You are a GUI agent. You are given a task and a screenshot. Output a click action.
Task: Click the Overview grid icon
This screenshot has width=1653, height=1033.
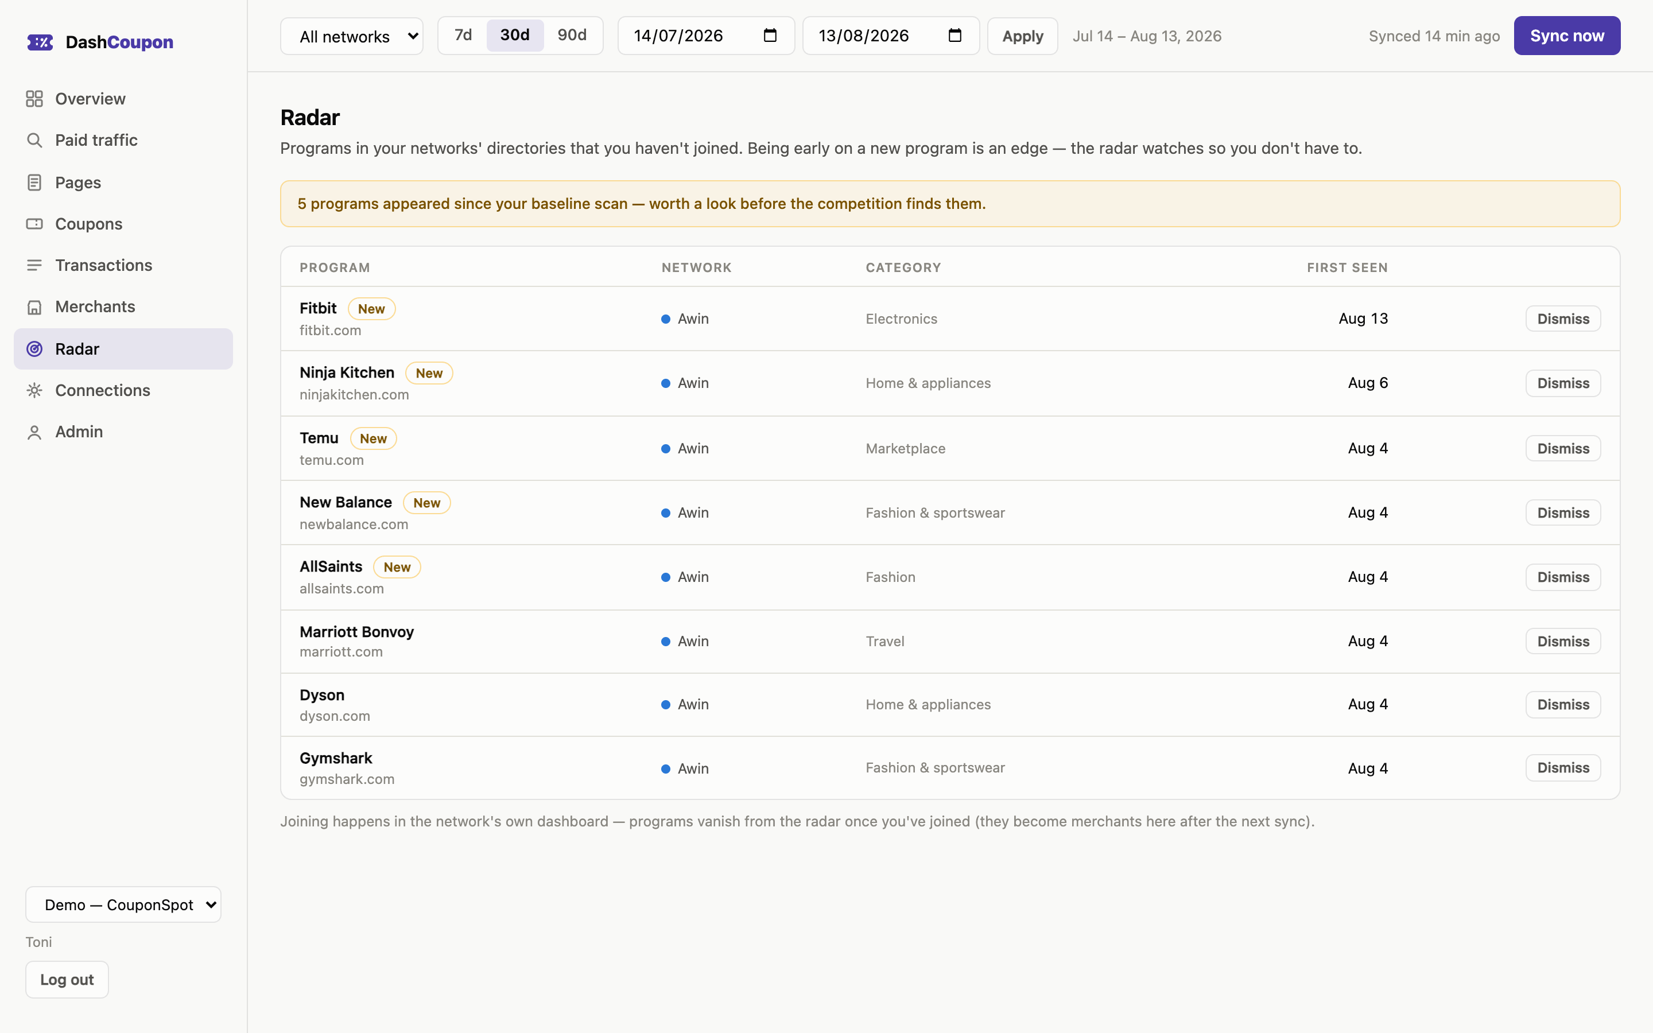pyautogui.click(x=34, y=99)
